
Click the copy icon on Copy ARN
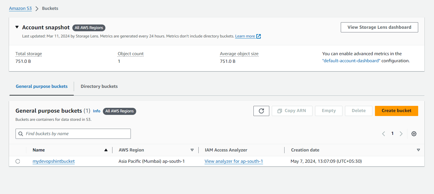279,111
